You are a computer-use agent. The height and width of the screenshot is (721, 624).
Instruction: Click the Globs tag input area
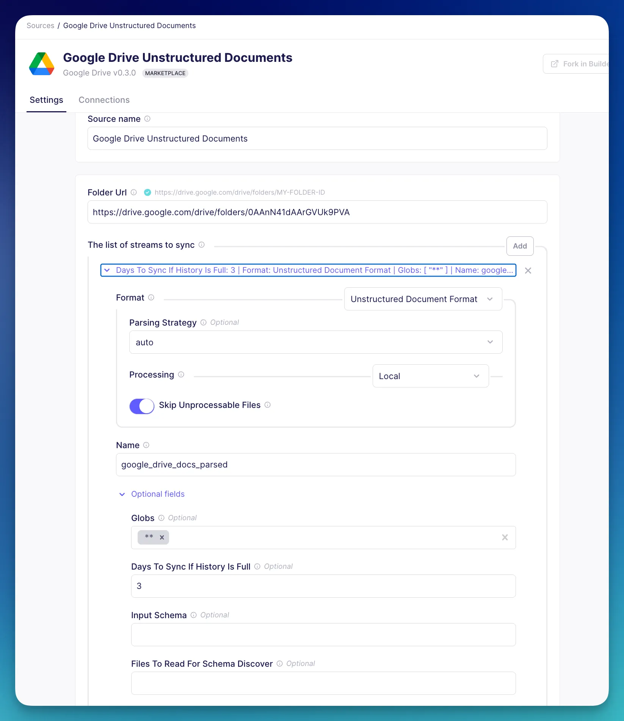click(x=323, y=538)
